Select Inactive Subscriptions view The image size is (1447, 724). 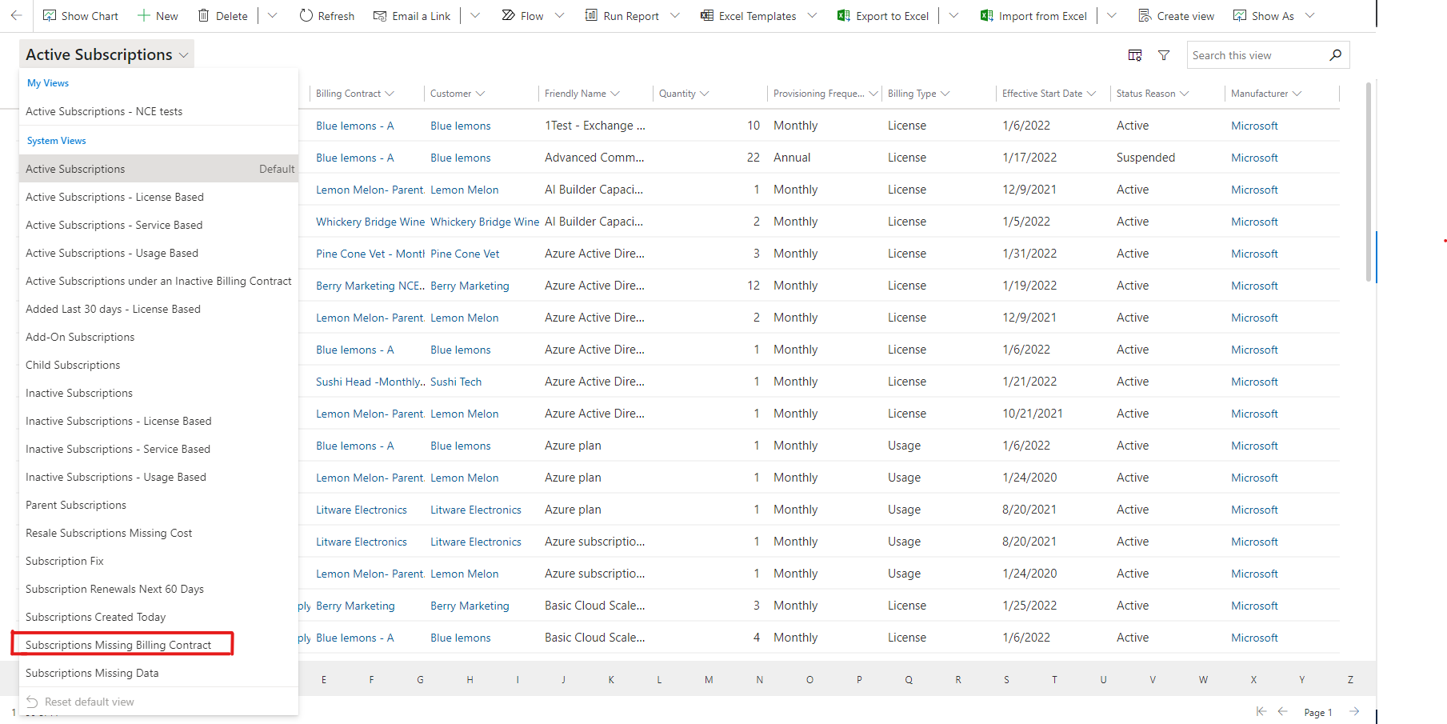(158, 393)
